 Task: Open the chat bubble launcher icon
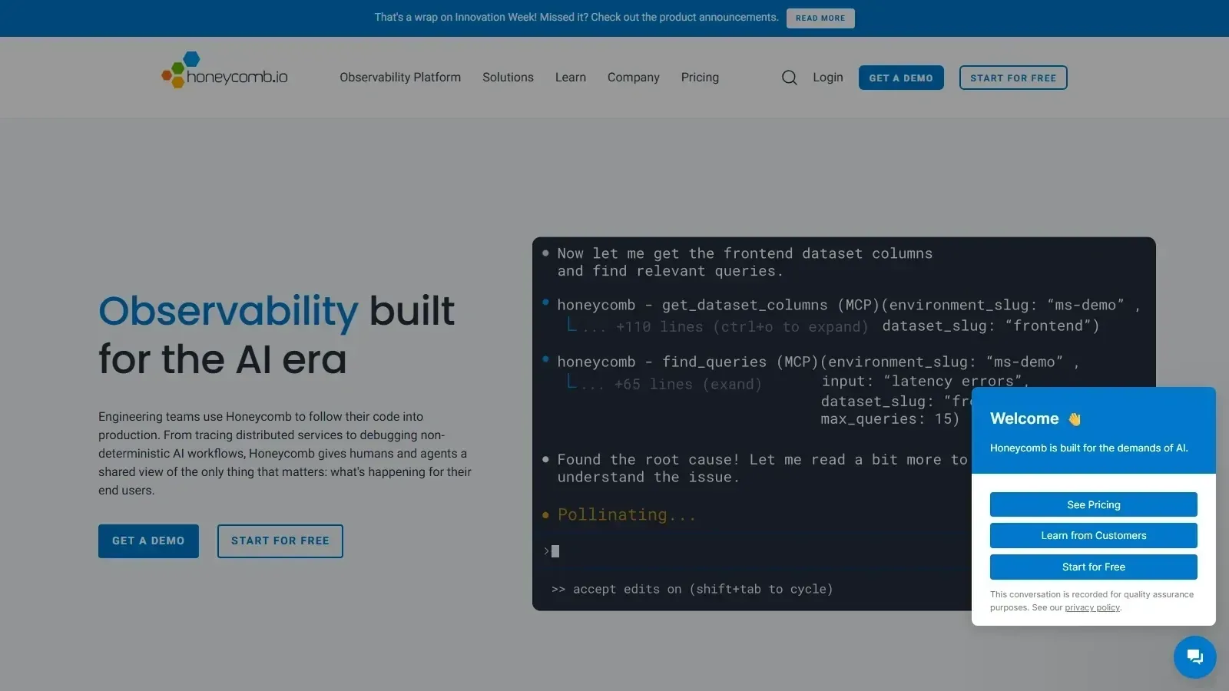[x=1194, y=656]
